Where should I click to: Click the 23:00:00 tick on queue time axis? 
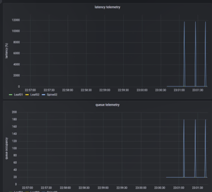[x=141, y=188]
